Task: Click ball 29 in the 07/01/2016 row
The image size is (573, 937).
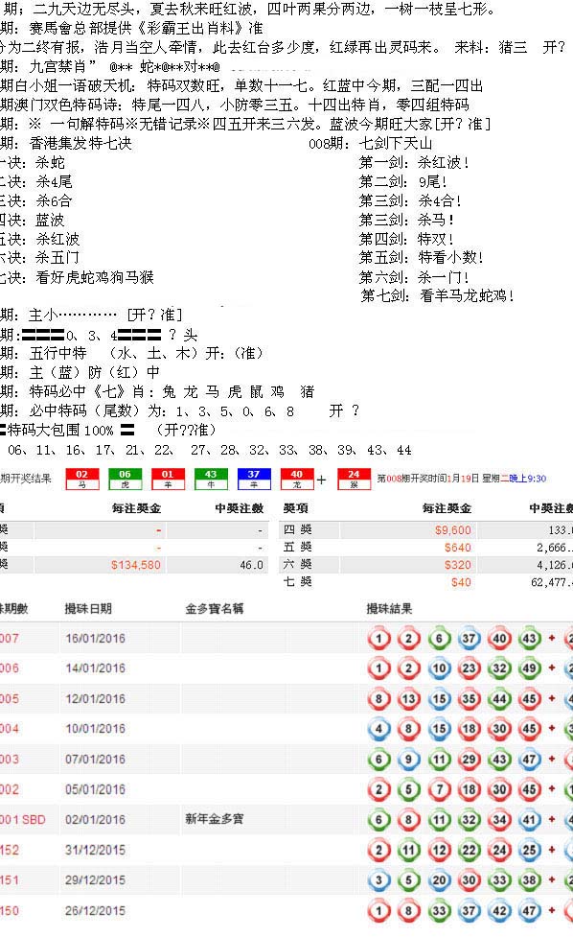Action: point(470,759)
